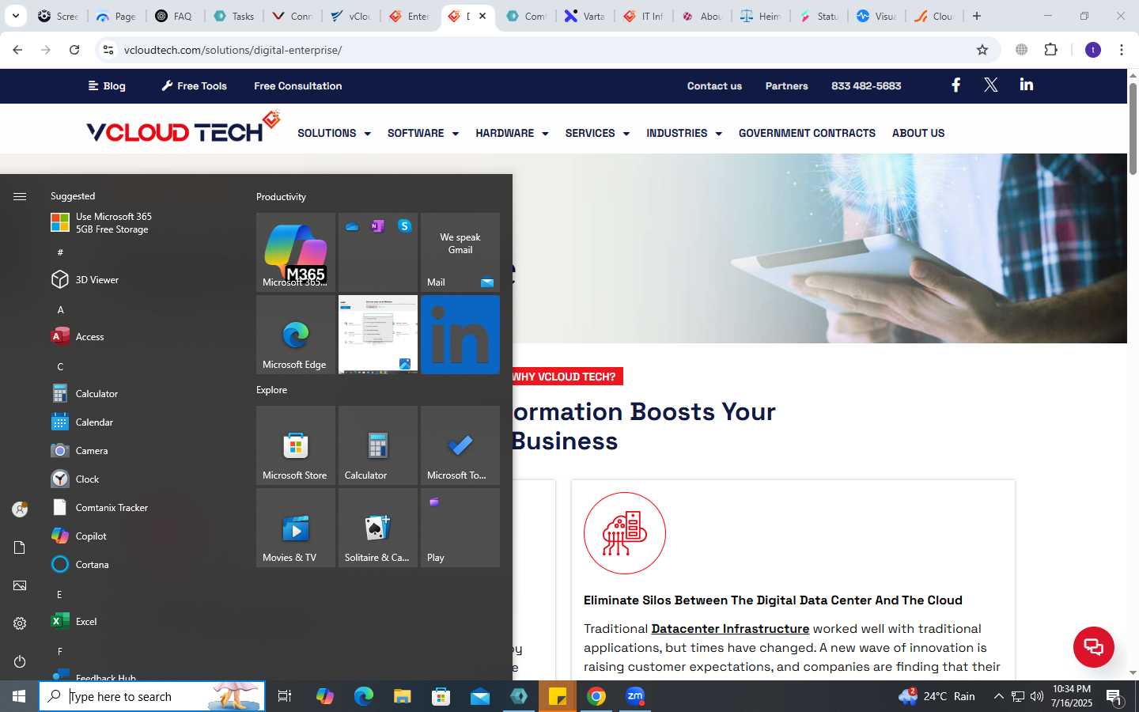Open the Blog link
1139x712 pixels.
(x=107, y=85)
